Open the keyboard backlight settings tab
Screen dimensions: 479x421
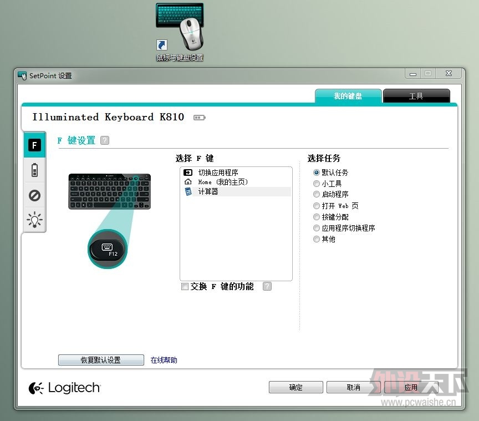[x=34, y=220]
